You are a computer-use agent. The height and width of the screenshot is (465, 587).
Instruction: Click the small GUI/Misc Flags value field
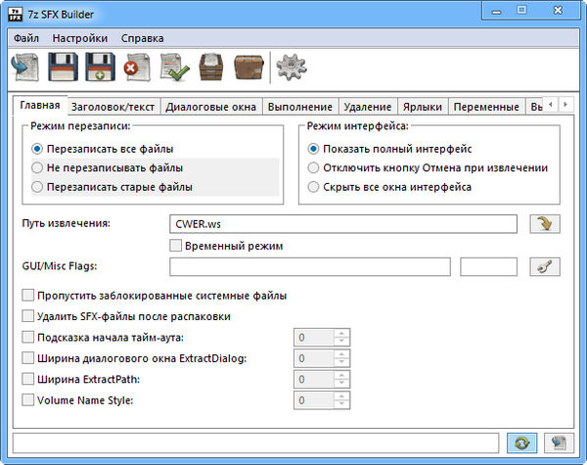pyautogui.click(x=488, y=266)
